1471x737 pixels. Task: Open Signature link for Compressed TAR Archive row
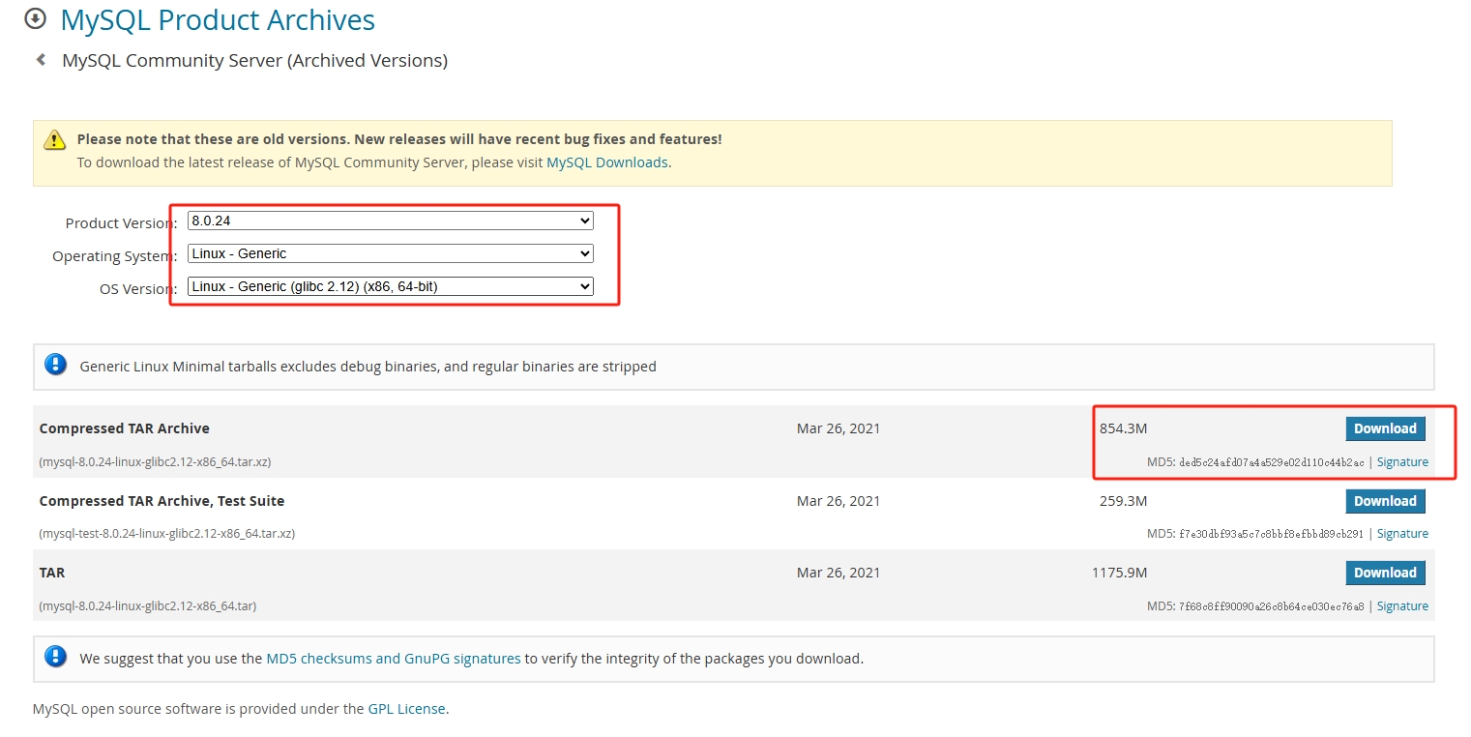[1402, 462]
